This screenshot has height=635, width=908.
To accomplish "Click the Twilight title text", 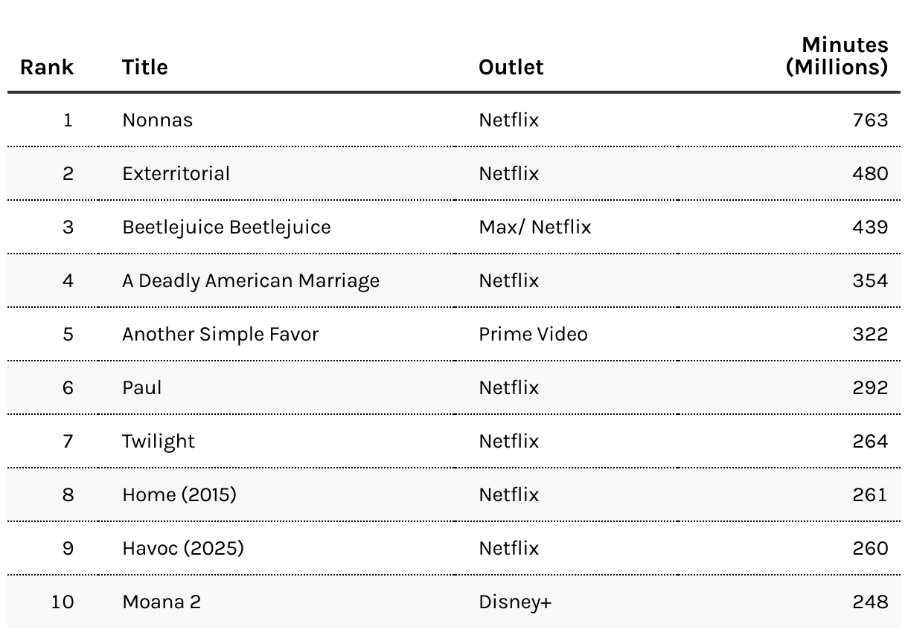I will pos(159,441).
